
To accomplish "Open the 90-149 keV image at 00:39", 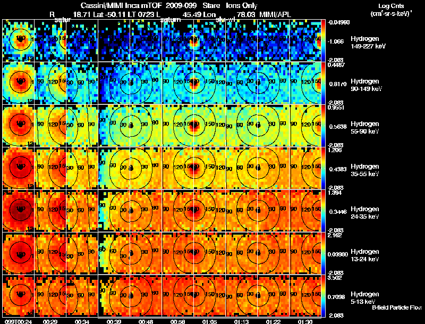I will 114,83.
